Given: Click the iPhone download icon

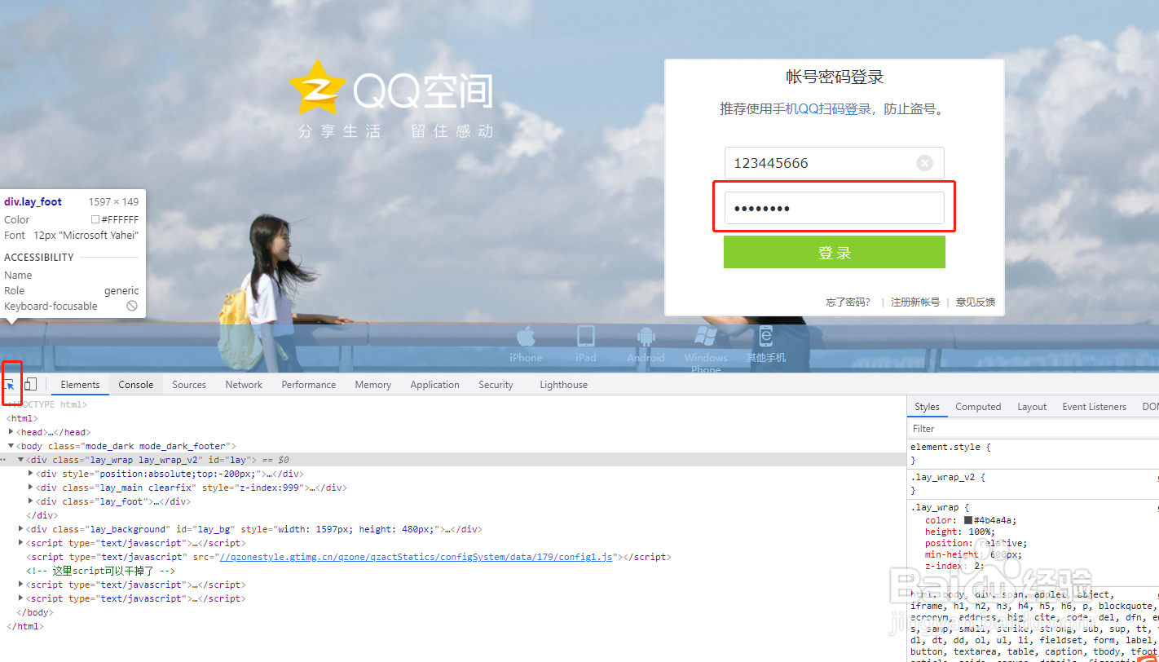Looking at the screenshot, I should click(526, 337).
